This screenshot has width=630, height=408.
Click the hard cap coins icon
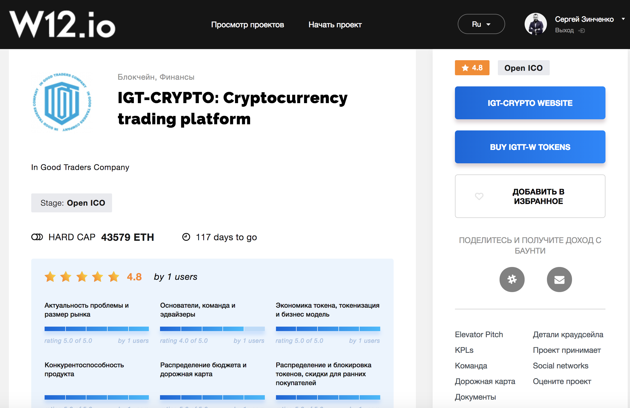(x=37, y=237)
